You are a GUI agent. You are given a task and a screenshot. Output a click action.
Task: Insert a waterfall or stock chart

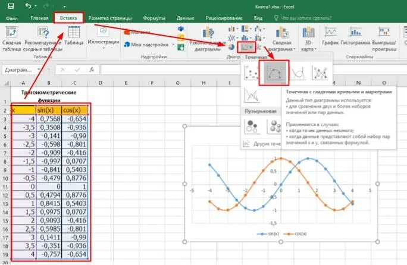coord(259,29)
